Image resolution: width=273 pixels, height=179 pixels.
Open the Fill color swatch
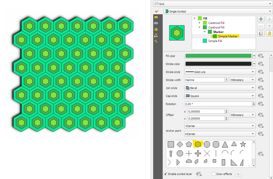[x=218, y=56]
